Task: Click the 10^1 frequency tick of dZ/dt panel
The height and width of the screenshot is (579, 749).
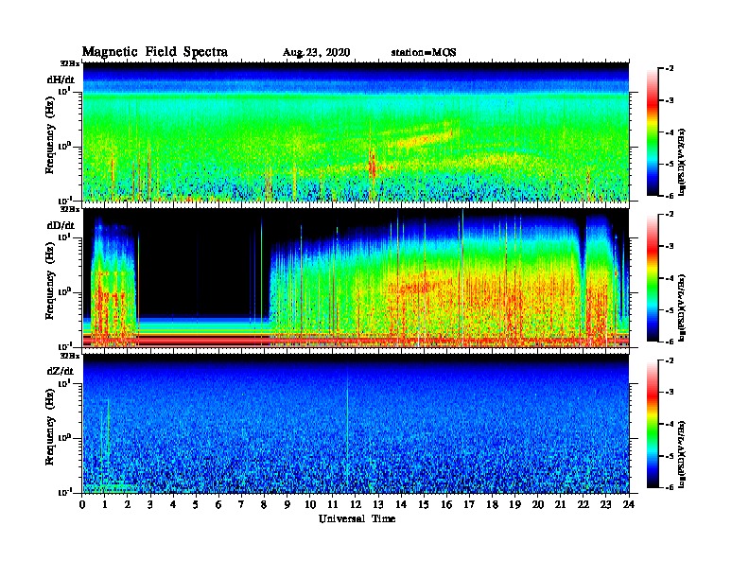Action: (x=63, y=383)
